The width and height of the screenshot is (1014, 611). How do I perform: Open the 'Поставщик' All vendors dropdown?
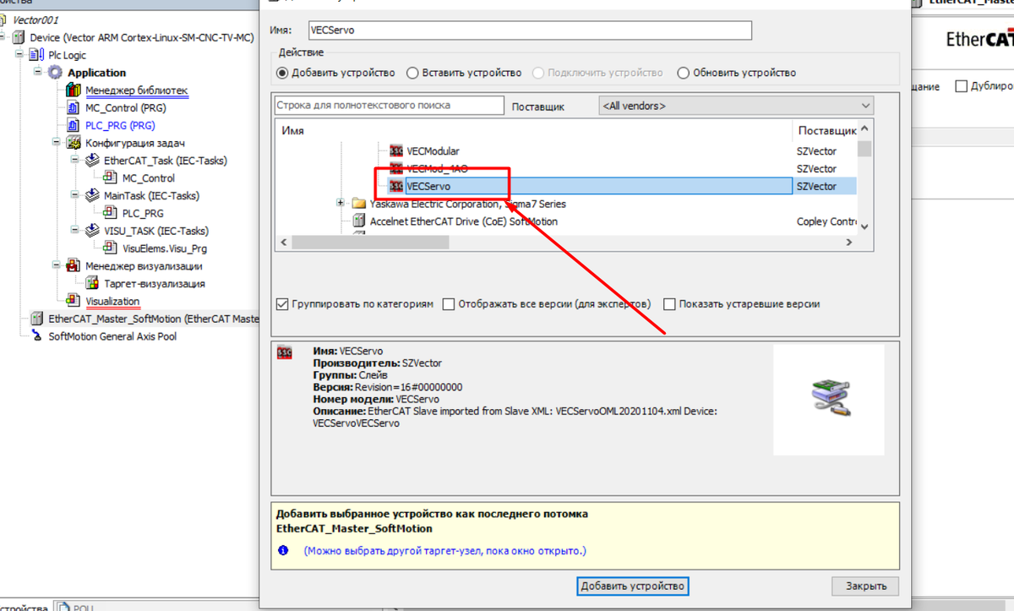[x=735, y=106]
